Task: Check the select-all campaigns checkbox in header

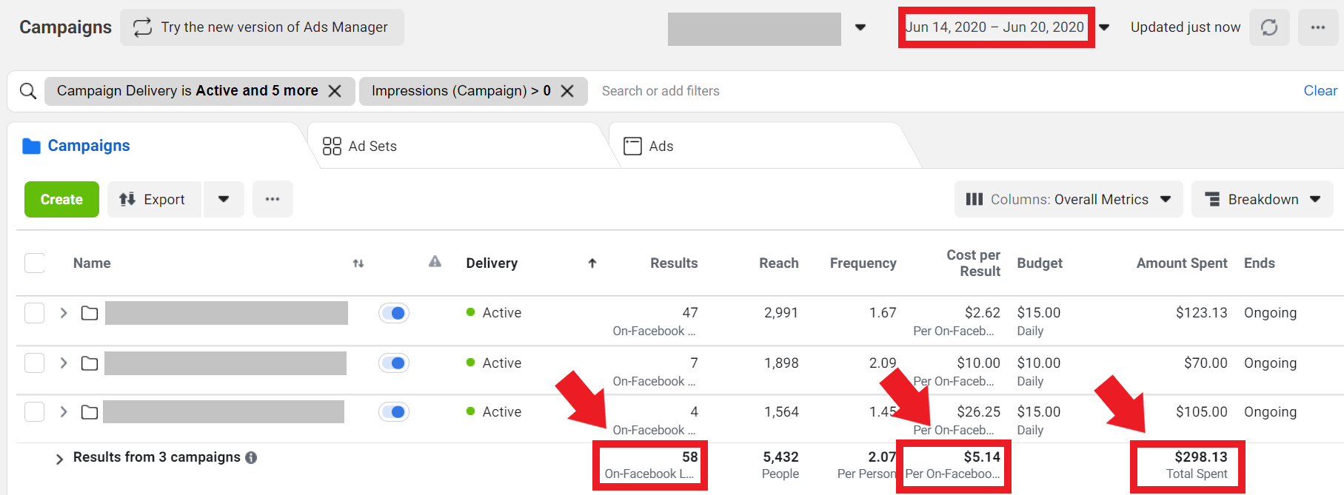Action: tap(35, 263)
